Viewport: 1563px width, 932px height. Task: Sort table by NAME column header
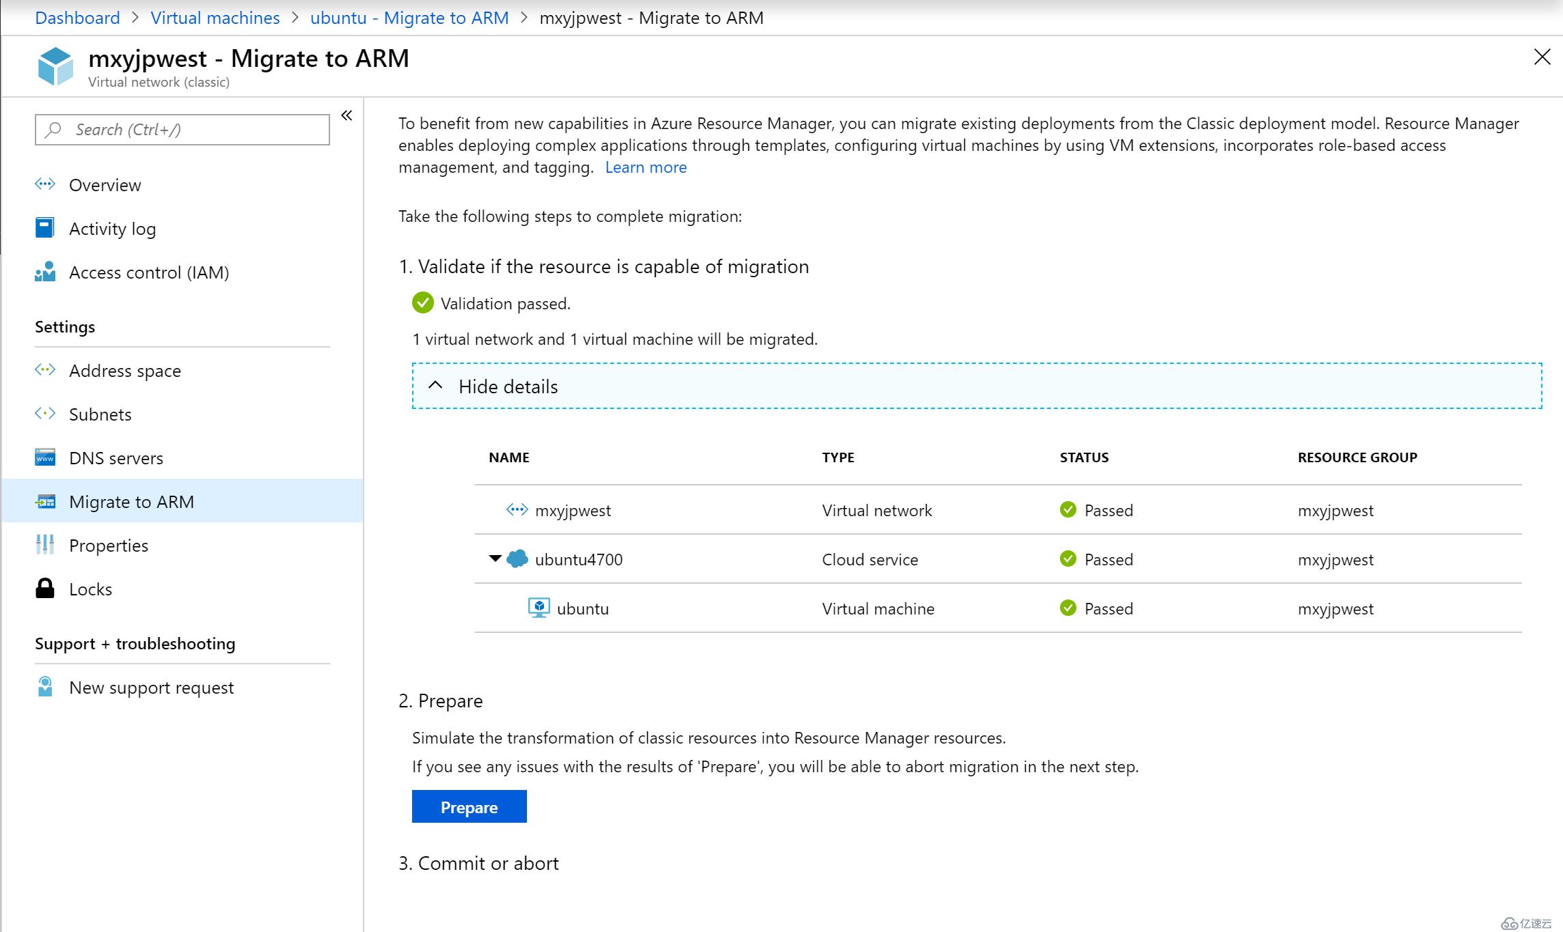[x=509, y=457]
